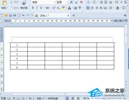
Task: Expand the underline style dropdown arrow
Action: point(44,8)
